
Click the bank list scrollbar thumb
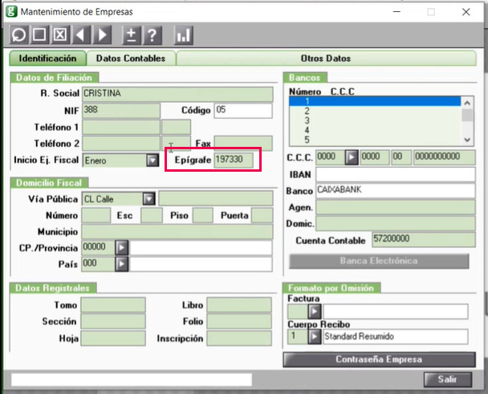[467, 115]
